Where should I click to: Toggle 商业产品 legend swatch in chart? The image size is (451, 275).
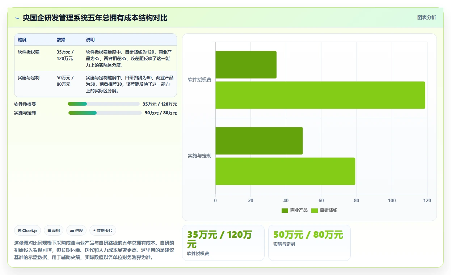pos(285,210)
